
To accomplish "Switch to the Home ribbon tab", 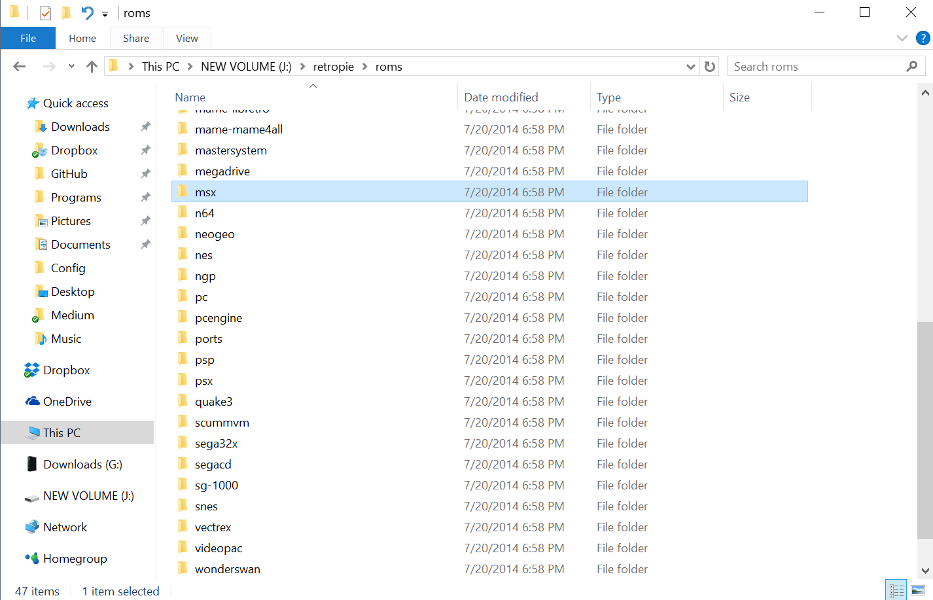I will [82, 39].
